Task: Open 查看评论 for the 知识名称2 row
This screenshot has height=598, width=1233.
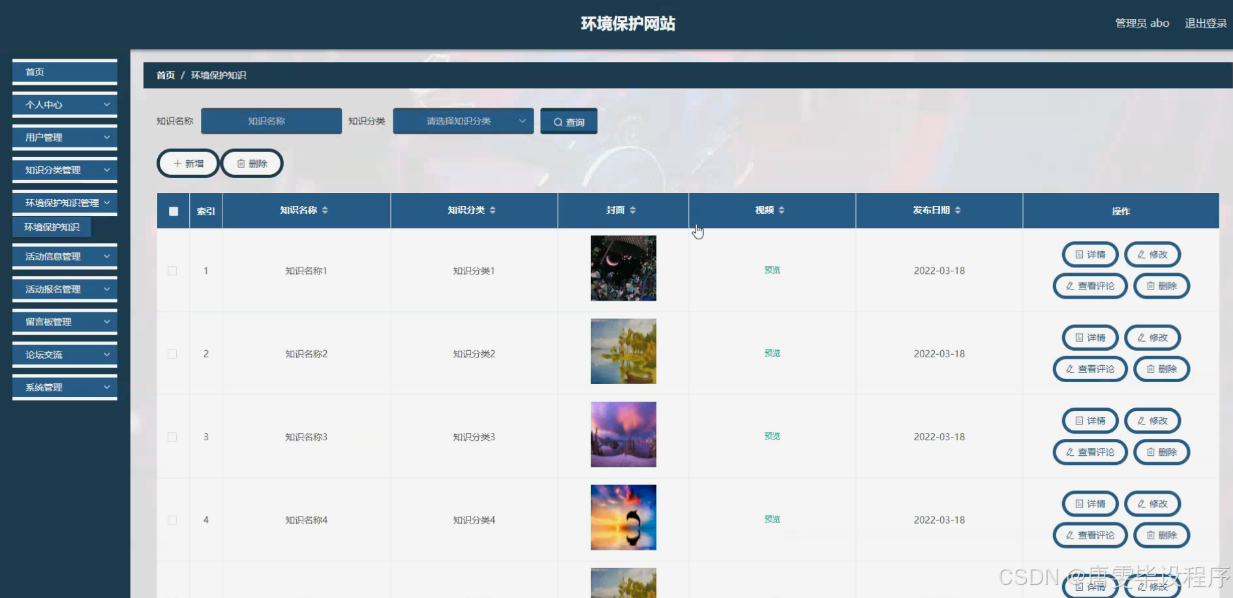Action: [1090, 368]
